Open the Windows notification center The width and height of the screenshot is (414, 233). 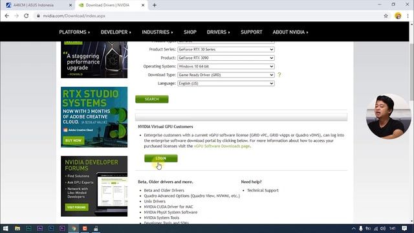(404, 228)
